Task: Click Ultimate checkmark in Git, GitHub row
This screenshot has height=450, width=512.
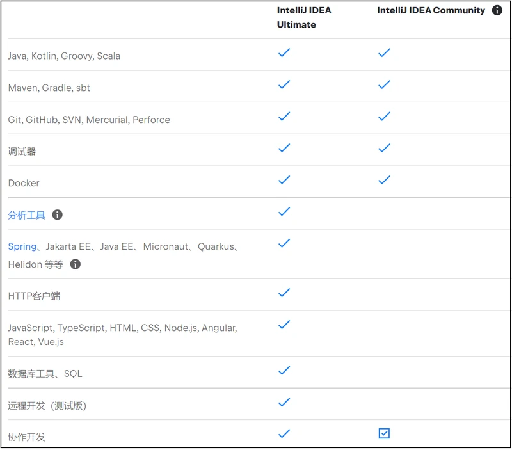Action: [x=284, y=116]
